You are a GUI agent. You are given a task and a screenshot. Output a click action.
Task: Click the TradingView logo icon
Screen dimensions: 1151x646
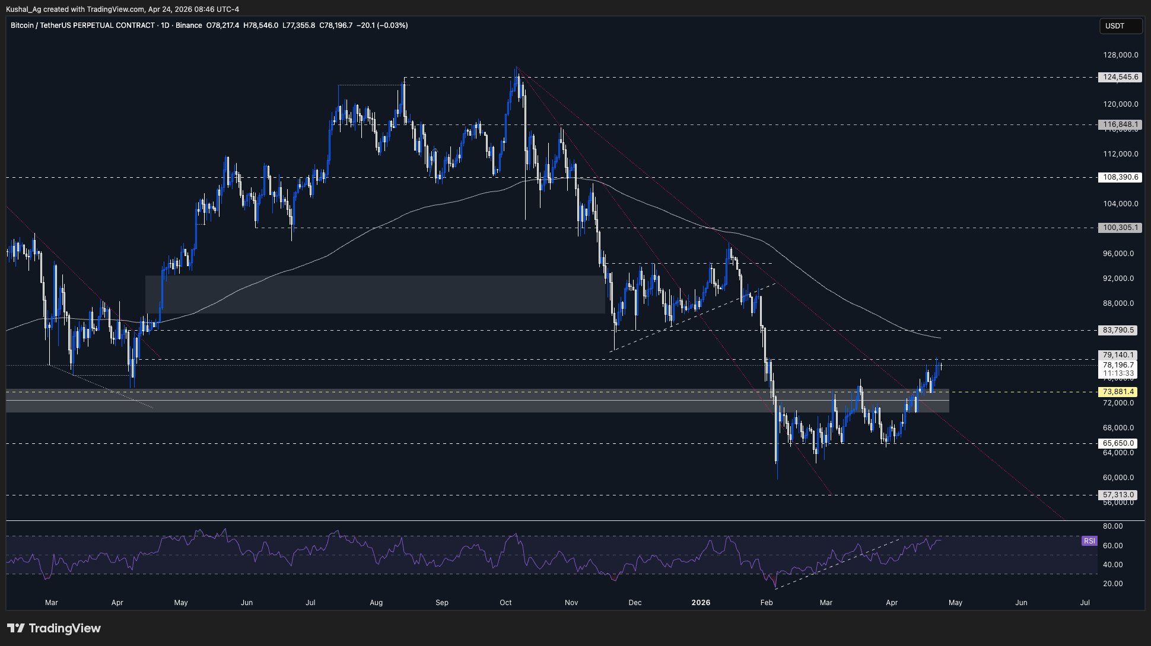pos(16,628)
